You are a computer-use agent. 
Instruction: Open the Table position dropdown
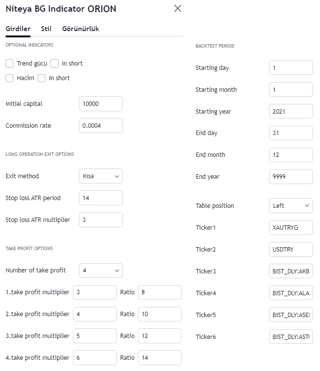291,205
